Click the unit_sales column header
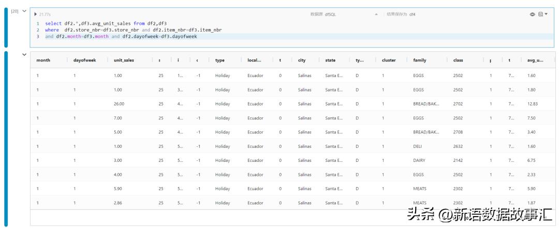559x228 pixels. coord(124,60)
